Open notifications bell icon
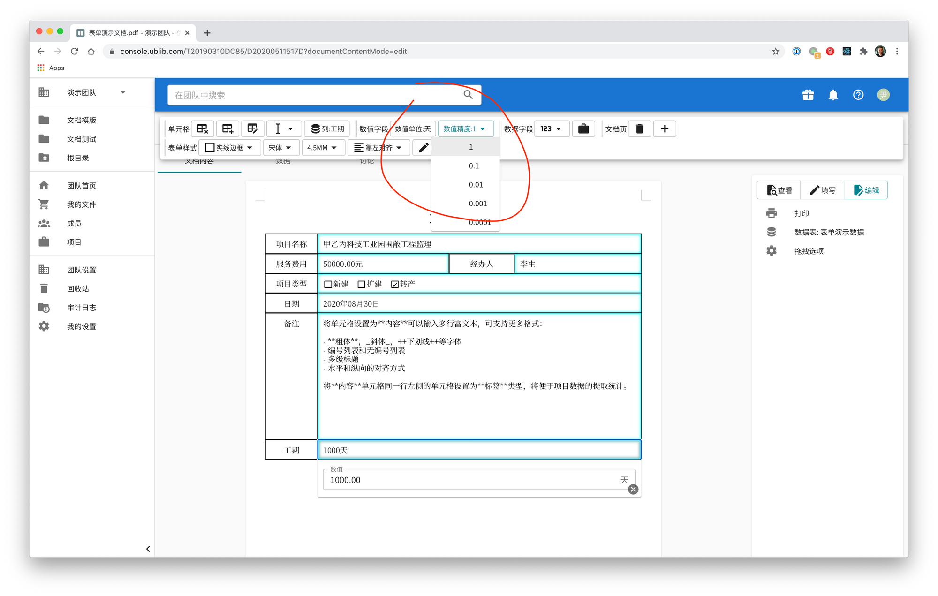 [x=833, y=95]
